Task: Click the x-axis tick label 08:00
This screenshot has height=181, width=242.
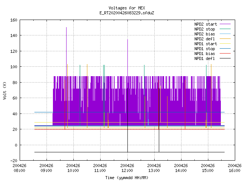Action: pos(19,170)
